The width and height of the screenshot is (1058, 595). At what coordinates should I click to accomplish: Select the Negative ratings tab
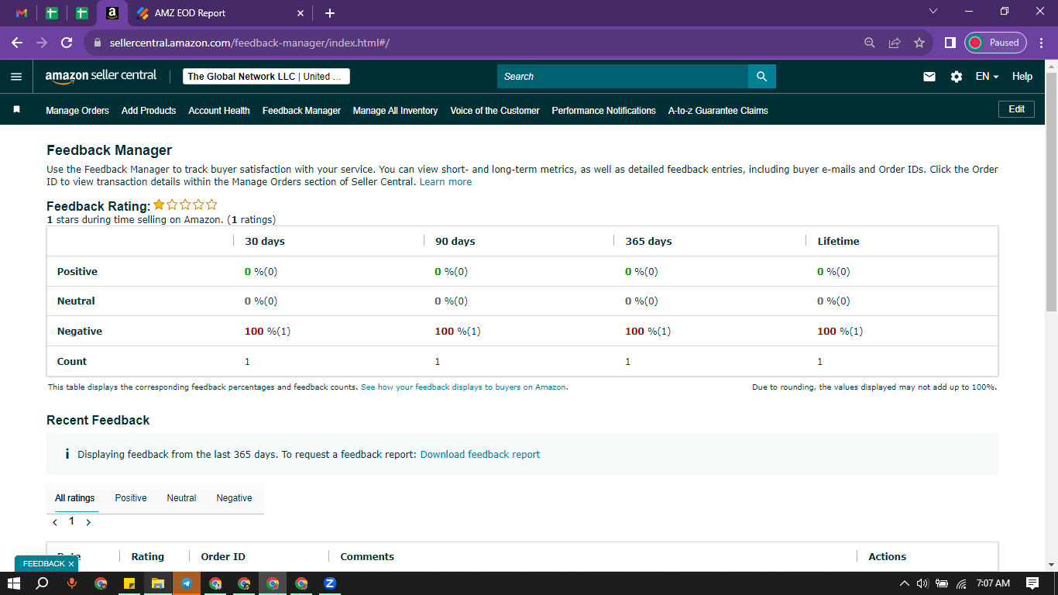(x=234, y=498)
